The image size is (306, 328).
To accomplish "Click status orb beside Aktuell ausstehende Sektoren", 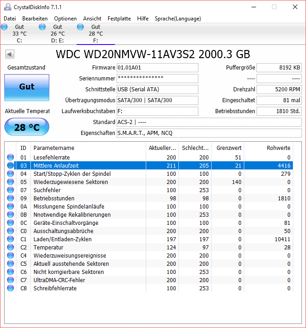I will (x=10, y=263).
